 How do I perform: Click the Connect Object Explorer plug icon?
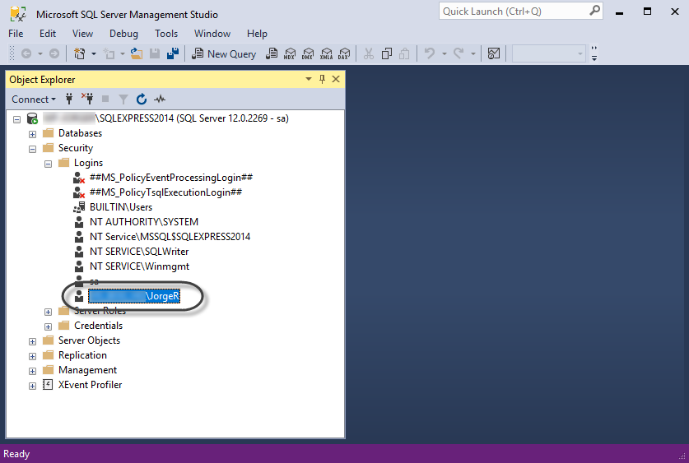tap(69, 99)
